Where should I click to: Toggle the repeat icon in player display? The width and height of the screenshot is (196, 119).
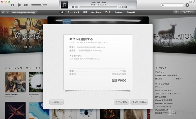tap(73, 7)
